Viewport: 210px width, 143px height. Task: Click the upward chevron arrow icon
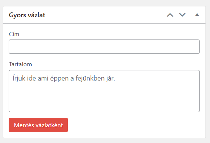click(x=170, y=15)
